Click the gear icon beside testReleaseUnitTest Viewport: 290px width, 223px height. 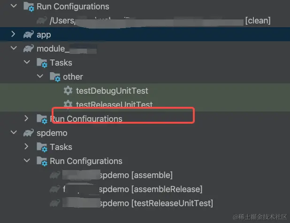click(x=68, y=104)
